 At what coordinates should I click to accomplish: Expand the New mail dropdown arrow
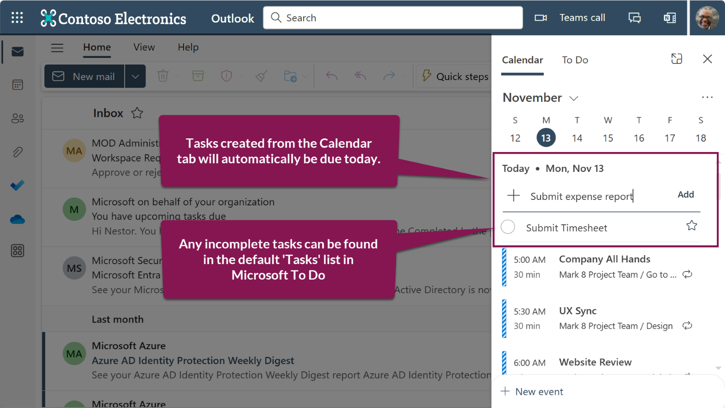135,76
